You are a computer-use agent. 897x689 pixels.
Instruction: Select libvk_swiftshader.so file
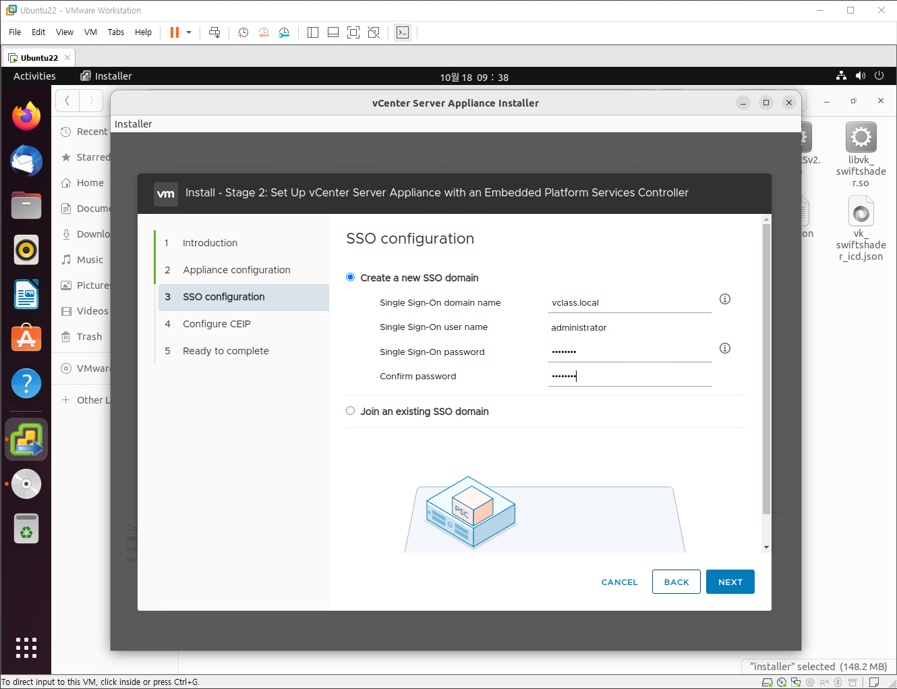click(861, 155)
